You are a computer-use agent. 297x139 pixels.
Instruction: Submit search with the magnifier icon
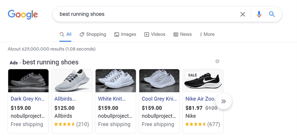pos(272,14)
